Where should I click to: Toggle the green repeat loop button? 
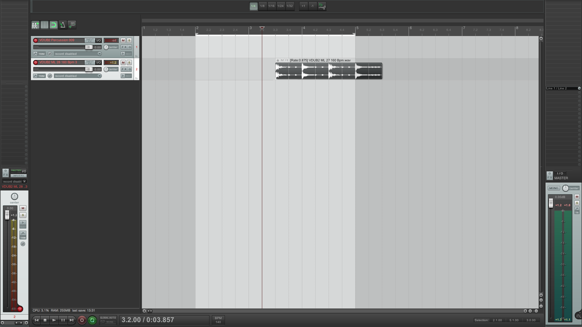click(92, 320)
